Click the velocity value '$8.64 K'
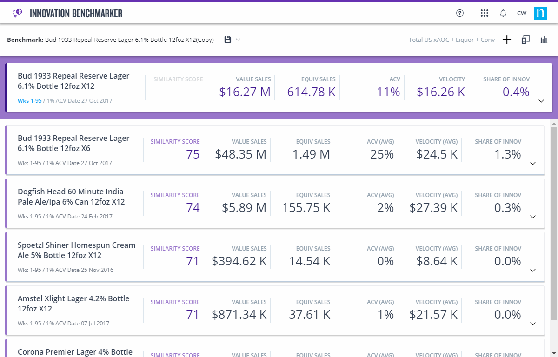The image size is (558, 357). tap(436, 261)
